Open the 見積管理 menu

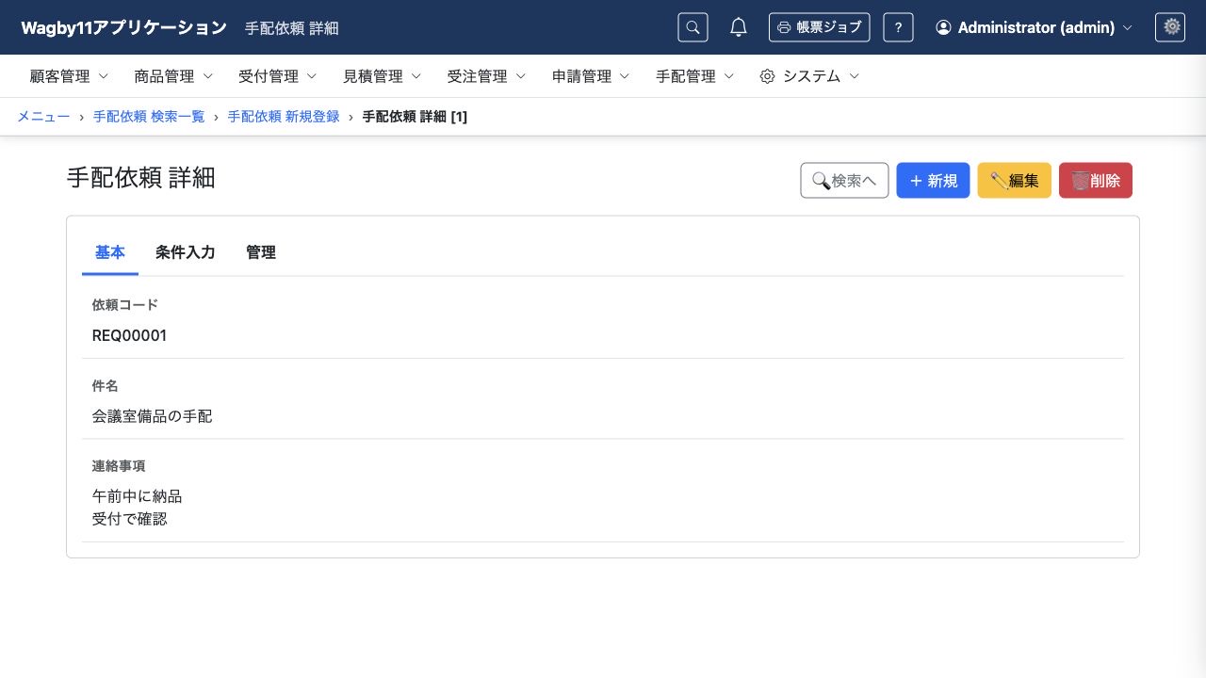(x=383, y=76)
